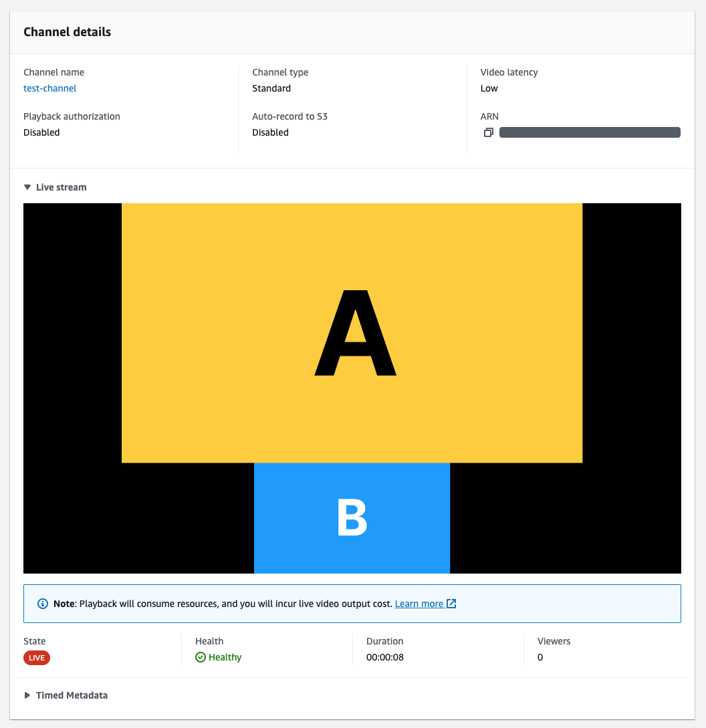Click the blue B tile in the video
The height and width of the screenshot is (728, 706).
(352, 518)
